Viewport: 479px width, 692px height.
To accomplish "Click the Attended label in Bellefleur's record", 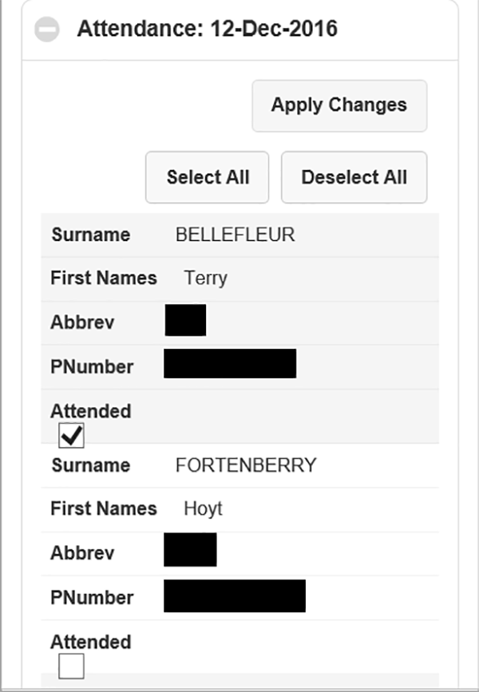I will (91, 411).
